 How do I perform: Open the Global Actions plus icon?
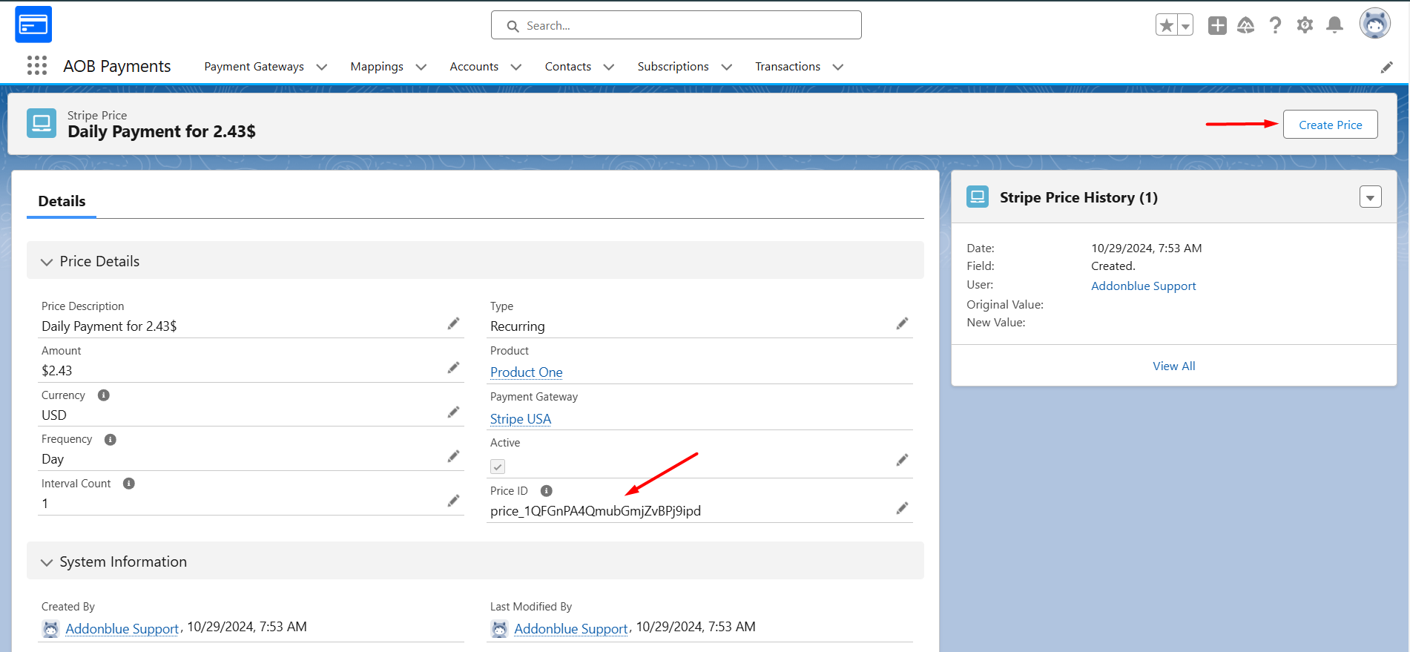(1217, 25)
